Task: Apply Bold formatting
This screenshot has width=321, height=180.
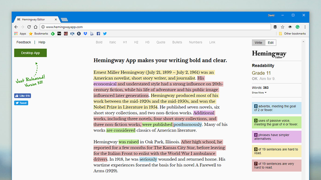Action: tap(99, 42)
